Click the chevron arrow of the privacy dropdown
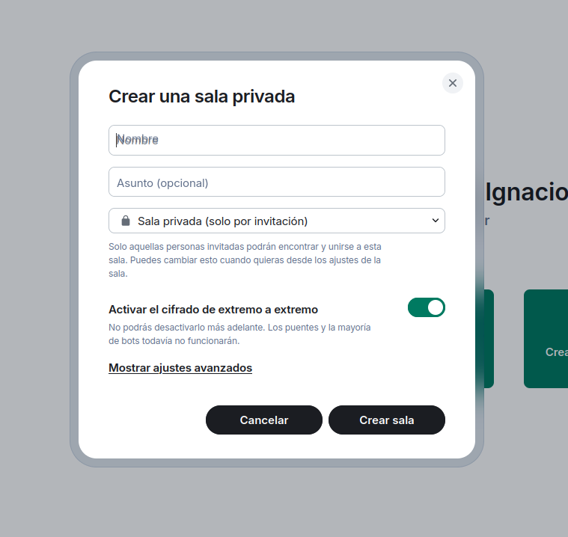 click(x=435, y=221)
